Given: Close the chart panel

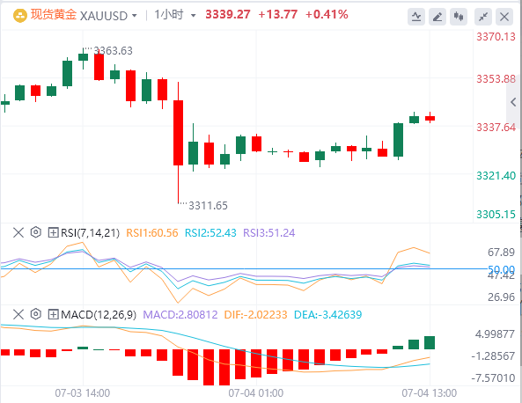Looking at the screenshot, I should (x=504, y=17).
